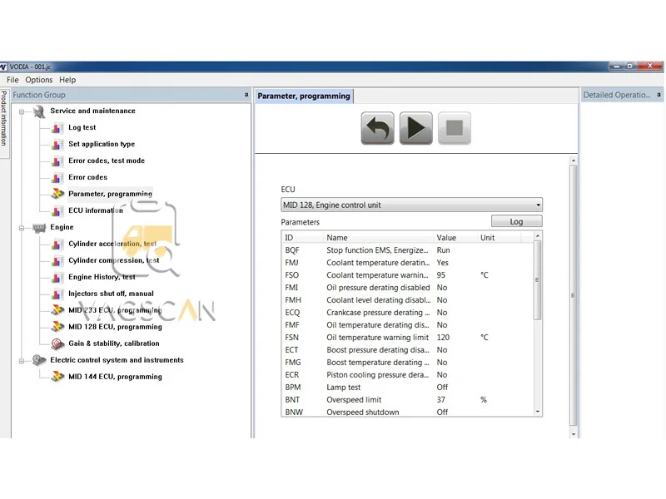Screen dimensions: 666x499
Task: Click the Electric control system group icon
Action: 39,360
